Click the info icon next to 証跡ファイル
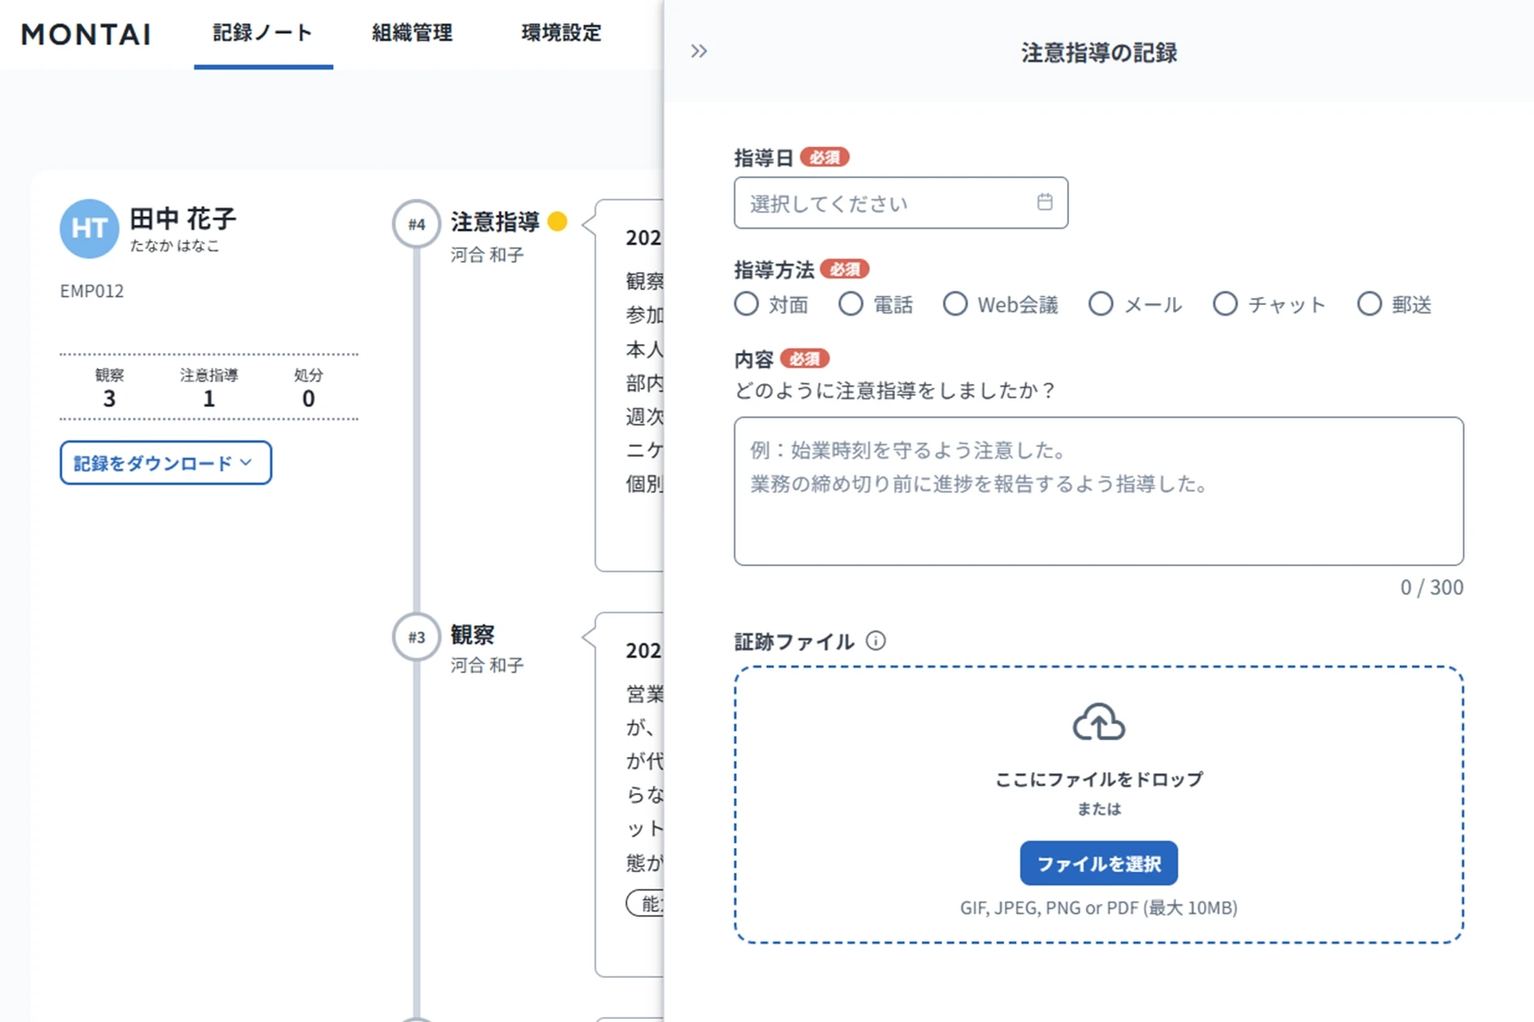The height and width of the screenshot is (1022, 1534). [876, 640]
